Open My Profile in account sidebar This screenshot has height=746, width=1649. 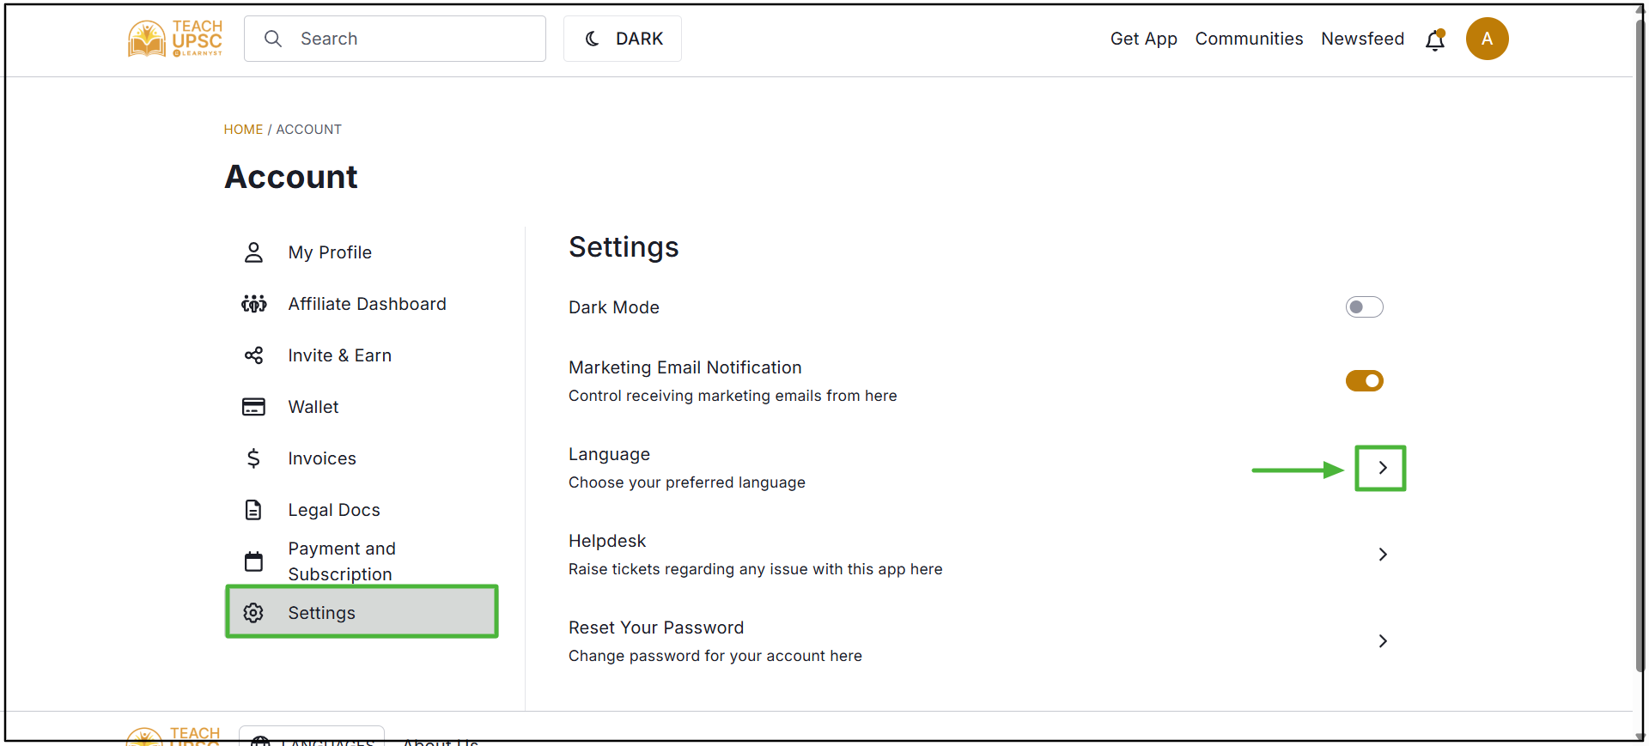[x=362, y=252]
